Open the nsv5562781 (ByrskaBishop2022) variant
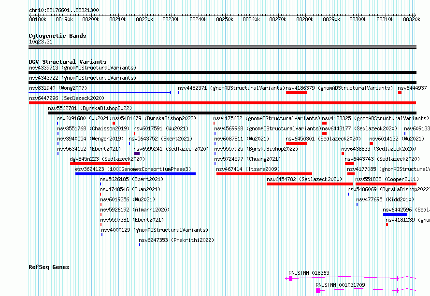 coord(90,108)
